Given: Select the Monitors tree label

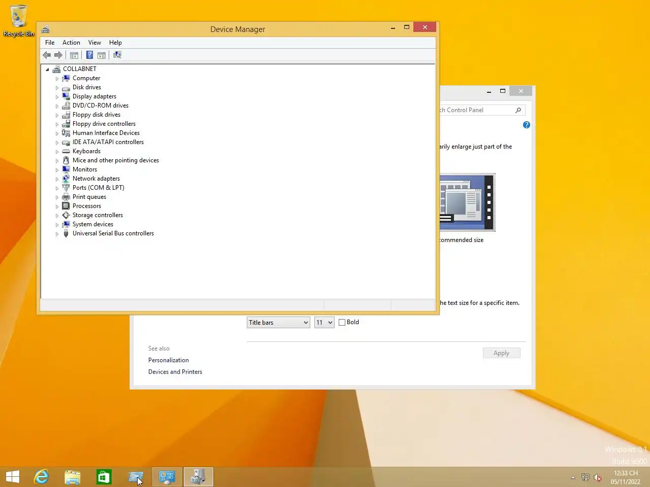Looking at the screenshot, I should pos(85,169).
